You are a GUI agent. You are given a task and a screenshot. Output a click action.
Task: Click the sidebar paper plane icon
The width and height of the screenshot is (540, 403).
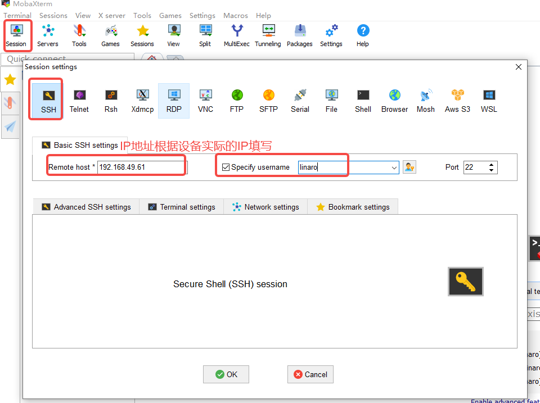tap(10, 126)
